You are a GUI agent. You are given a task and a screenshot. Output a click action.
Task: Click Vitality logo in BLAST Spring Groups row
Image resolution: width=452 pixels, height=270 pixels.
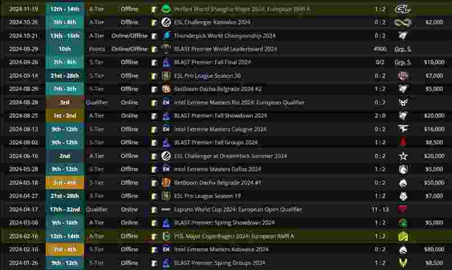point(403,263)
